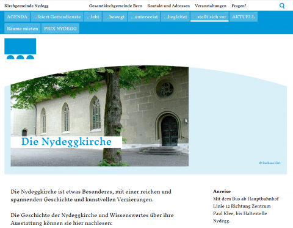Screen dimensions: 293x228
Task: Click the 'Die Nydeggkirche ist etwas Besonderes' paragraph
Action: pyautogui.click(x=91, y=196)
